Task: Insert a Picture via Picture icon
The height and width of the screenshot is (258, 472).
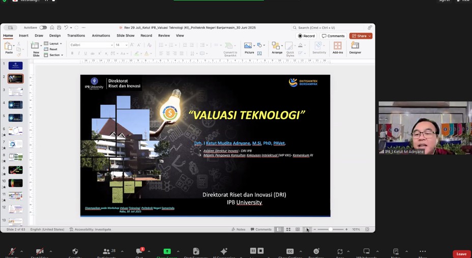Action: (x=248, y=45)
